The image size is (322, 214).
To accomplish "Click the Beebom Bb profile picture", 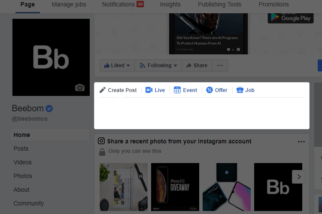I will tap(51, 57).
